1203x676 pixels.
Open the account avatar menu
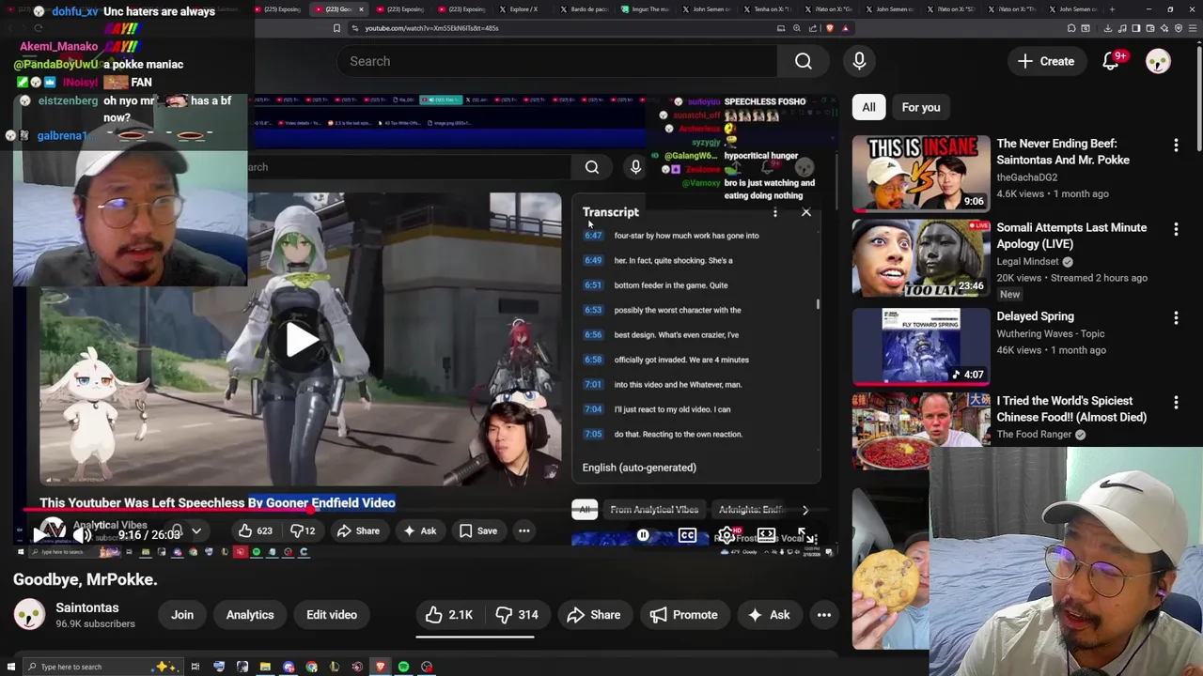tap(1158, 61)
